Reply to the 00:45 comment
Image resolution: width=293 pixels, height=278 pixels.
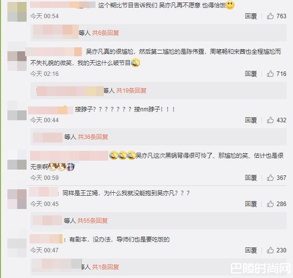pos(251,204)
